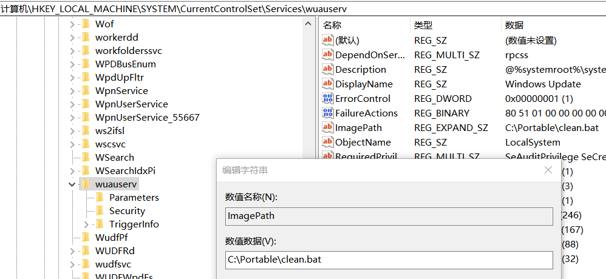Expand the WUDFRd tree node
The width and height of the screenshot is (606, 279).
click(x=72, y=251)
